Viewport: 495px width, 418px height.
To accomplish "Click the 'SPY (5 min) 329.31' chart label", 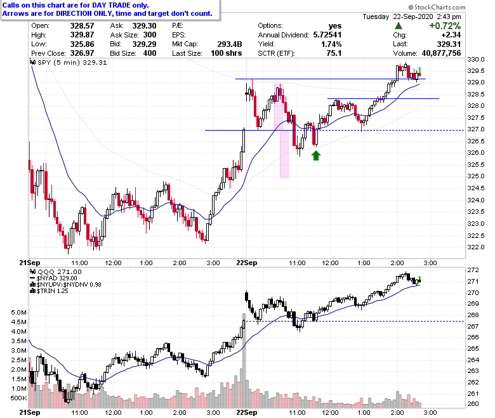I will (x=72, y=62).
